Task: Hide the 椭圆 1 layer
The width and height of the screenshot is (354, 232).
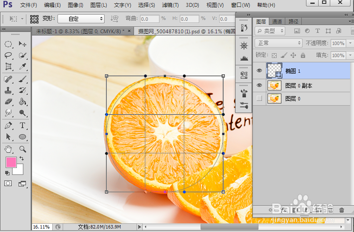Action: [259, 71]
